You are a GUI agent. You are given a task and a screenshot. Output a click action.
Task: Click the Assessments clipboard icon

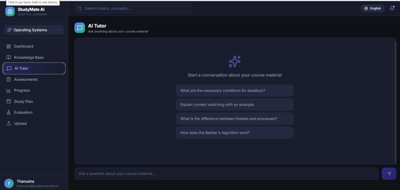[8, 79]
